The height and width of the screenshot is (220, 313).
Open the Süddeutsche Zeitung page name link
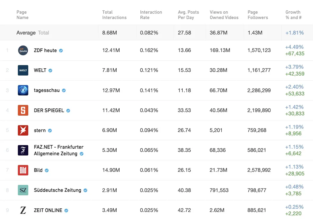[x=57, y=190]
